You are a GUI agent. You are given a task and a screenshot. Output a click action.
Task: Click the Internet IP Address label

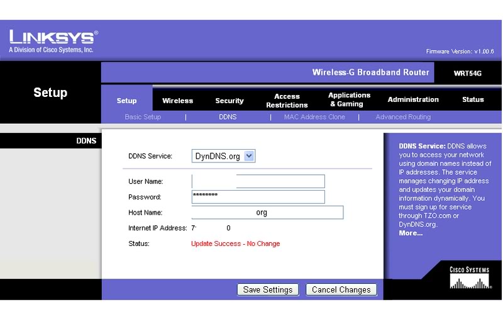click(x=158, y=228)
